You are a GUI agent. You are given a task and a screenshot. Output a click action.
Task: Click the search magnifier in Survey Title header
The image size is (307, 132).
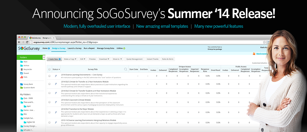point(125,69)
